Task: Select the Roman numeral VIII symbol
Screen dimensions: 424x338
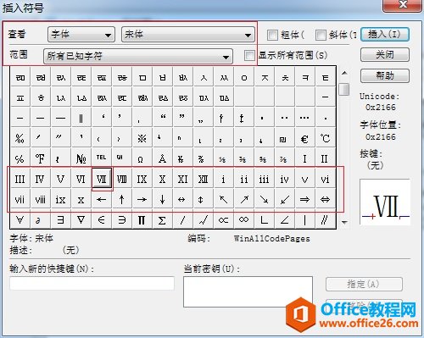Action: tap(122, 179)
